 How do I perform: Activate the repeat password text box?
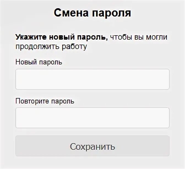pos(92,118)
